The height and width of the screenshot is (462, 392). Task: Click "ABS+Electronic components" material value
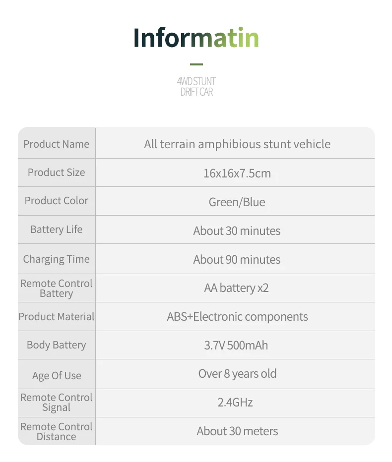[237, 317]
